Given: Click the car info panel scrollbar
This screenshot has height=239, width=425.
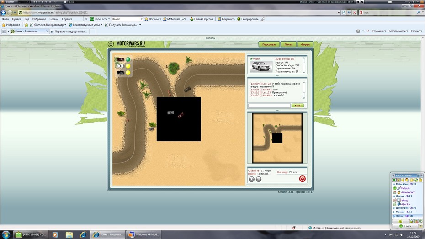Looking at the screenshot, I should [304, 65].
